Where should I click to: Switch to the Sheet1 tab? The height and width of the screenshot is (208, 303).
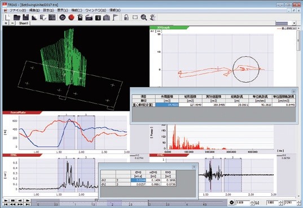(x=24, y=23)
